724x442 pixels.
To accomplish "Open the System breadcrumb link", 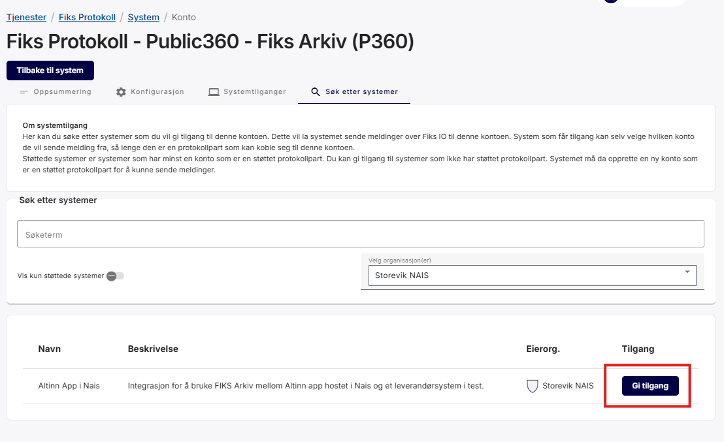I will [x=143, y=17].
